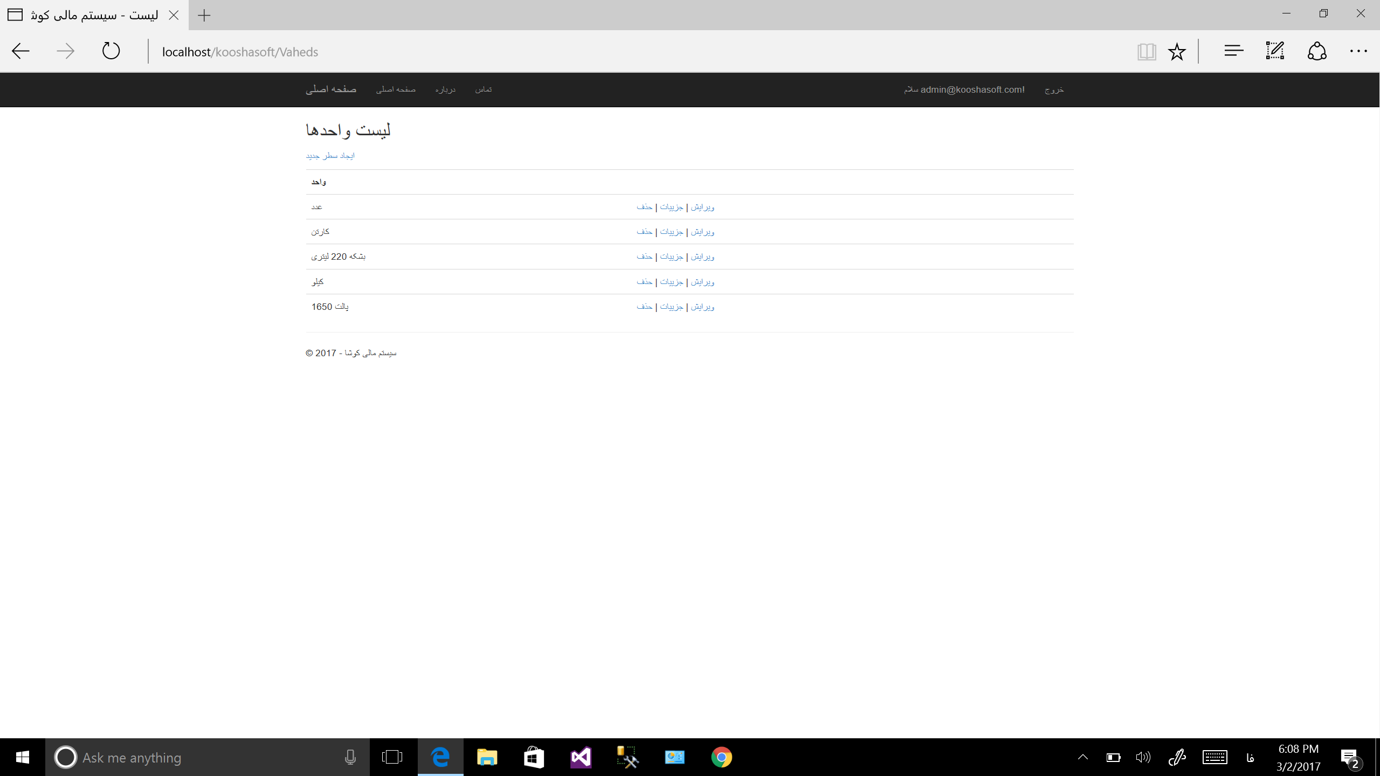Click ویرایش link for the کارتن row

[702, 232]
